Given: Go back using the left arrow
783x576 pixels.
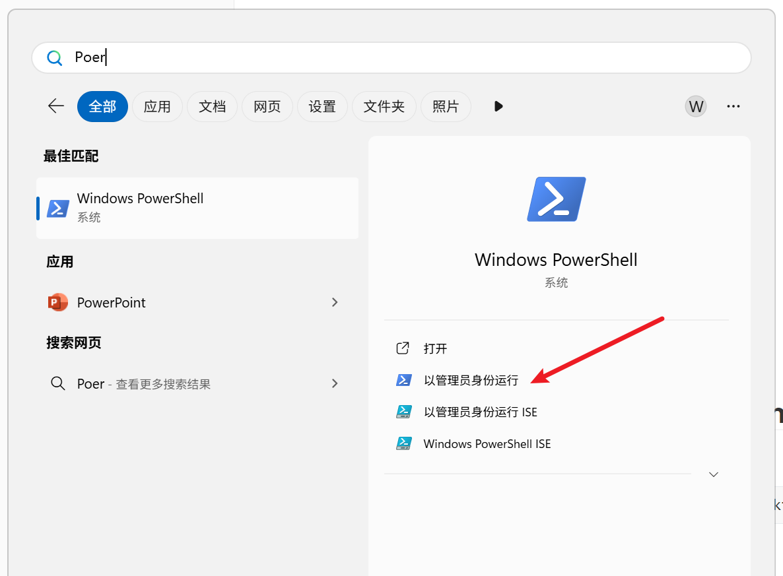Looking at the screenshot, I should (56, 106).
